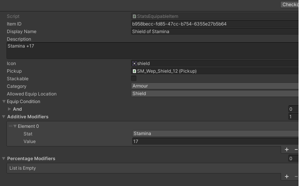Viewport: 305px width, 186px height.
Task: Click the Icon field containing shield
Action: 215,64
